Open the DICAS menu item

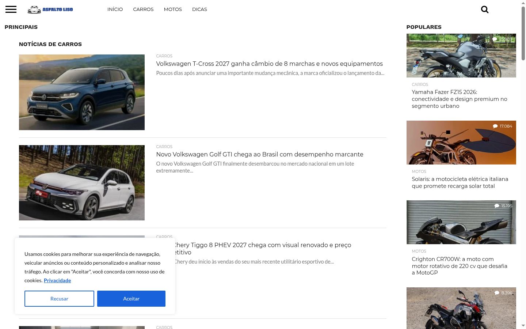pyautogui.click(x=199, y=10)
